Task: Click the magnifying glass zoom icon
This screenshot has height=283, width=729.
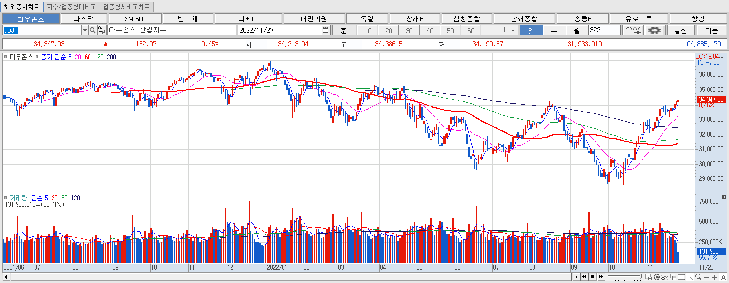Action: tap(698, 277)
